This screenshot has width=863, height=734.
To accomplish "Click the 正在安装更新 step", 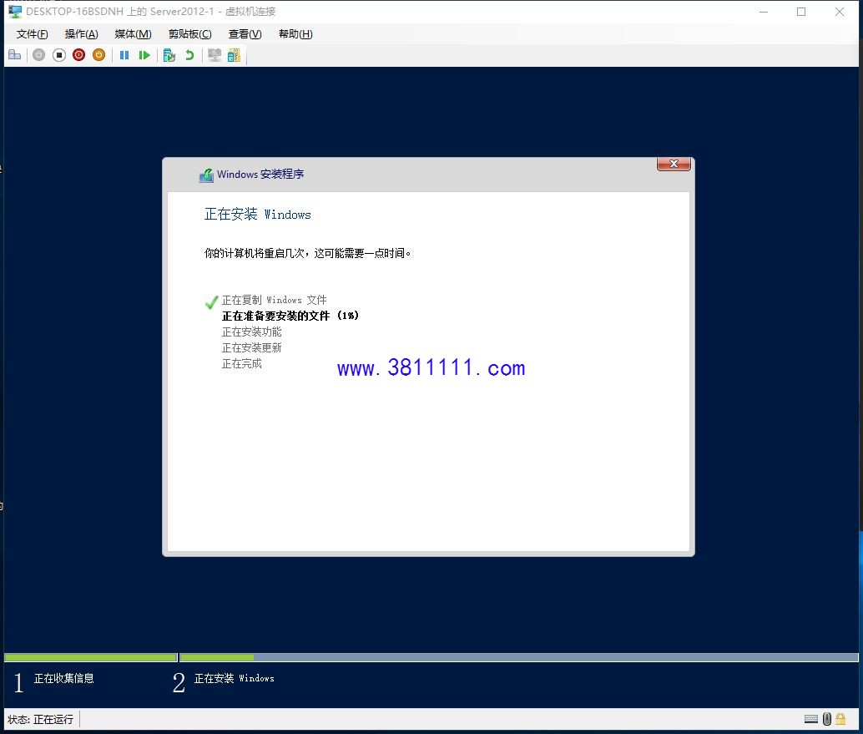I will tap(251, 348).
